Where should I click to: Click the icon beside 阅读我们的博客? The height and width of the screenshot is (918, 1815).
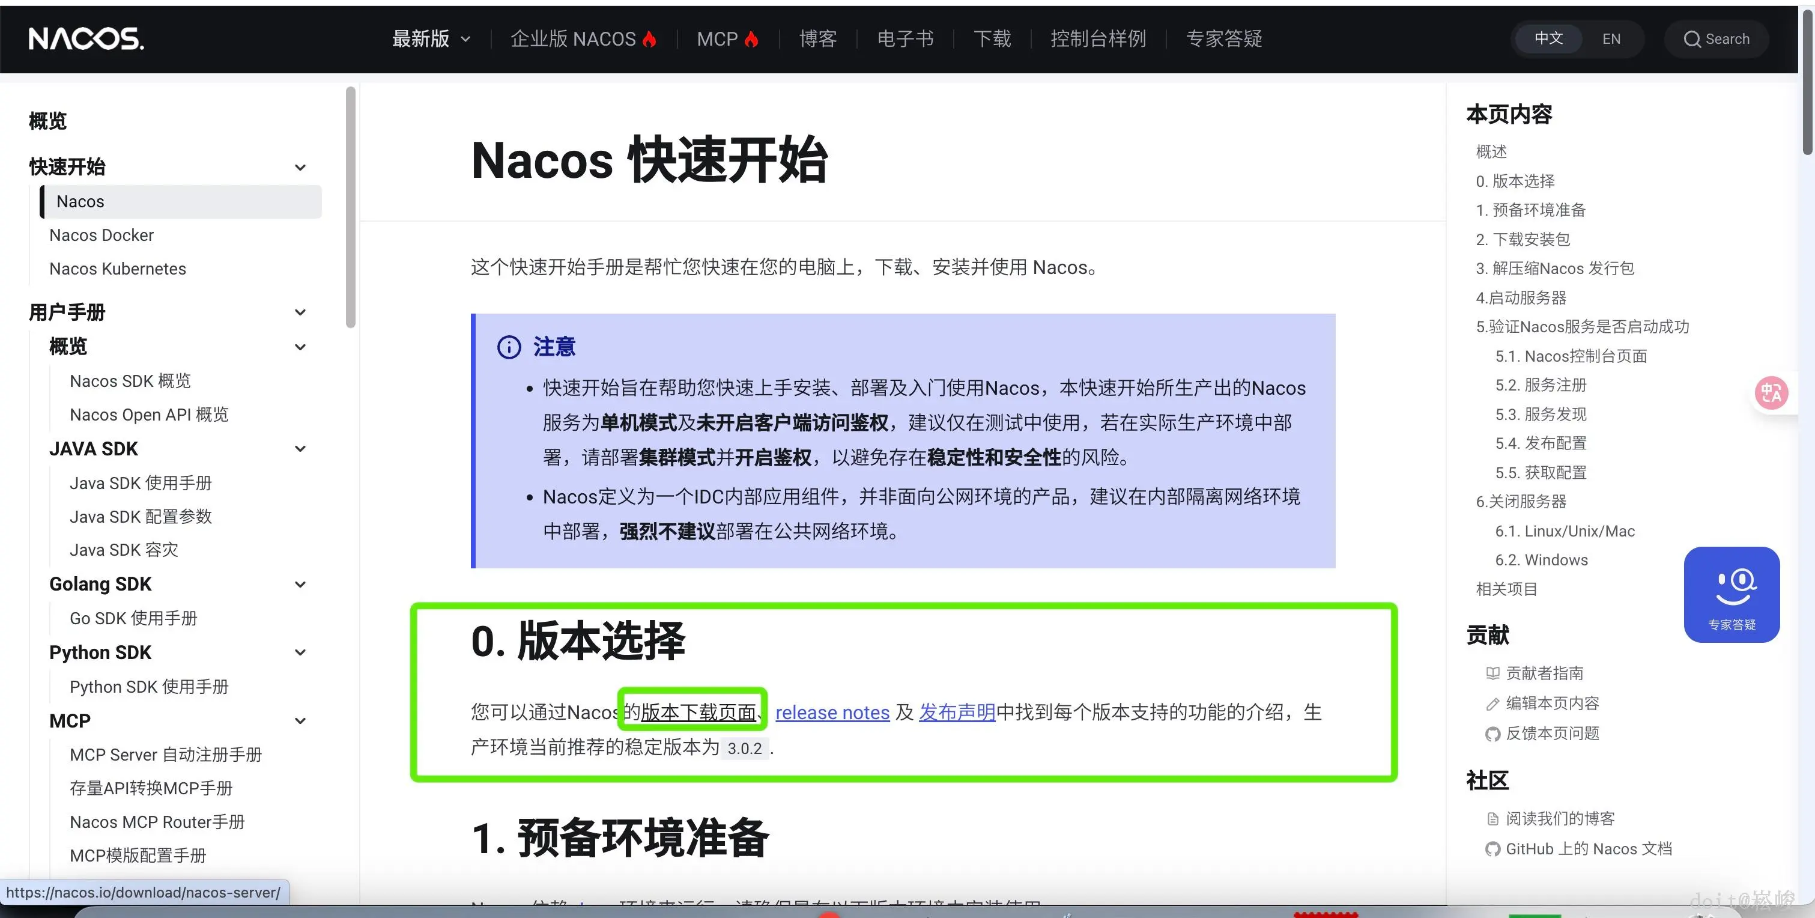[x=1492, y=818]
